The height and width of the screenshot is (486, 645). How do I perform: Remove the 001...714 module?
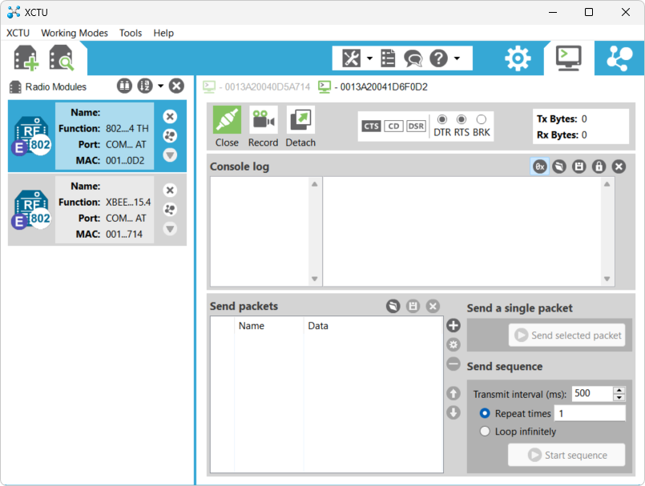[170, 191]
